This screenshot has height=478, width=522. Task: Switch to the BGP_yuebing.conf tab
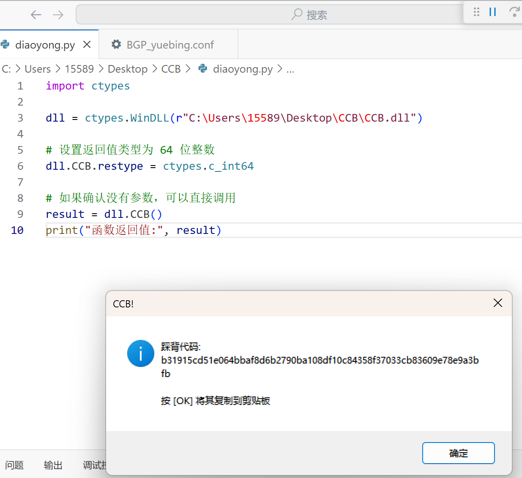pos(170,45)
